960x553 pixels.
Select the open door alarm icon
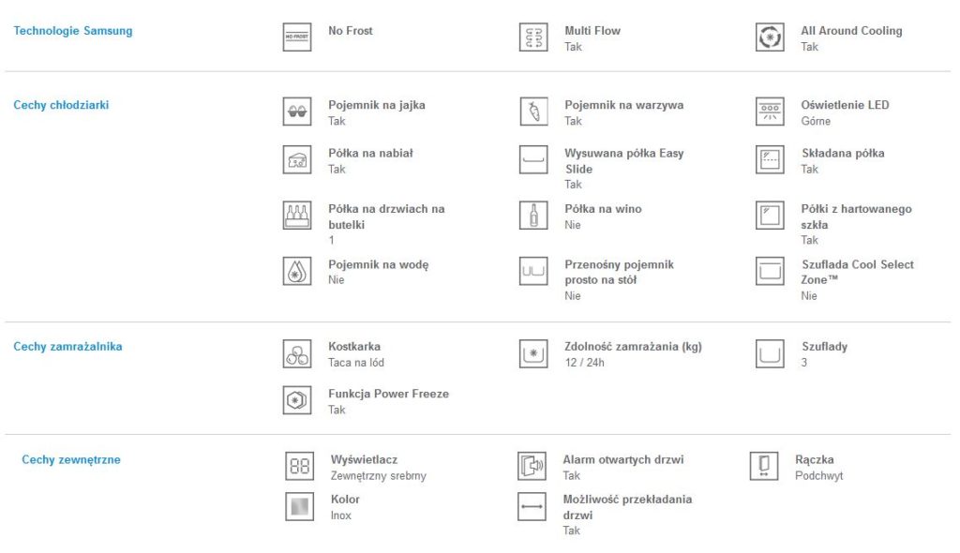click(532, 467)
